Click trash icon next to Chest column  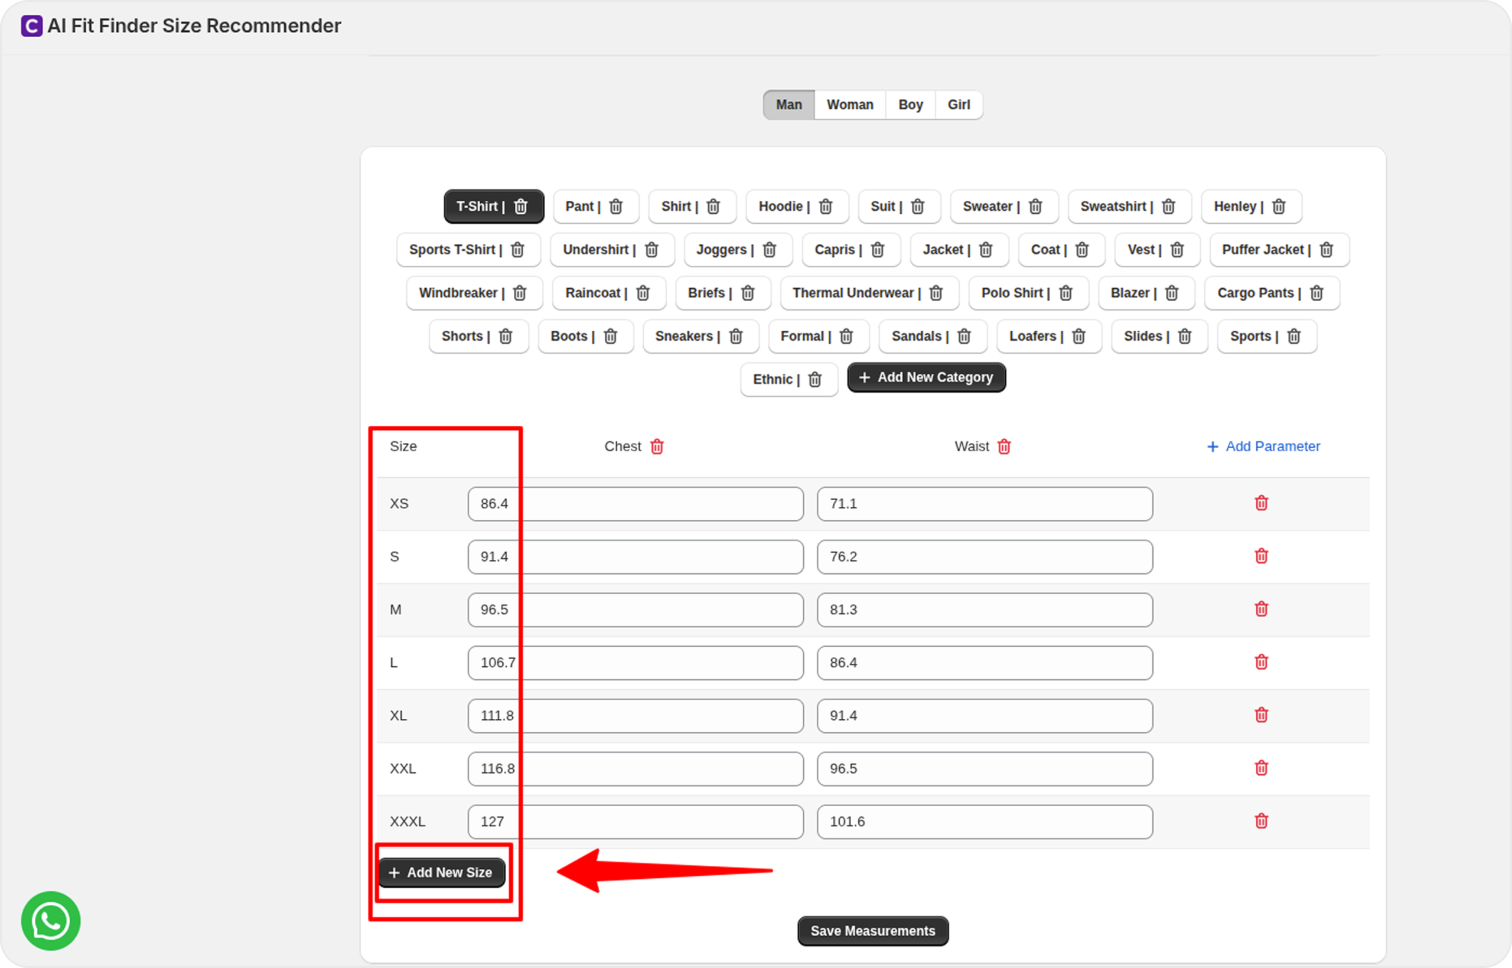(657, 447)
